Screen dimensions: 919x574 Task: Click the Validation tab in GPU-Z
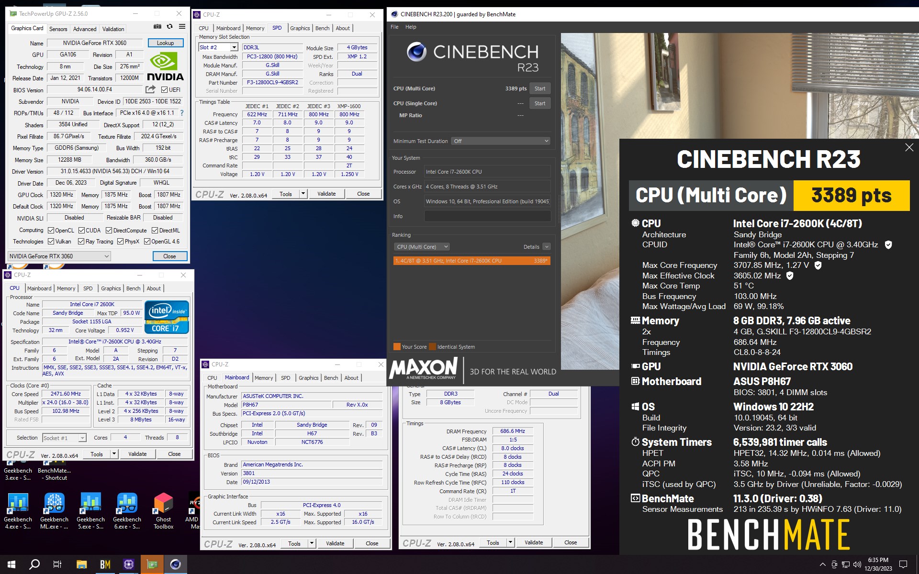(x=113, y=29)
